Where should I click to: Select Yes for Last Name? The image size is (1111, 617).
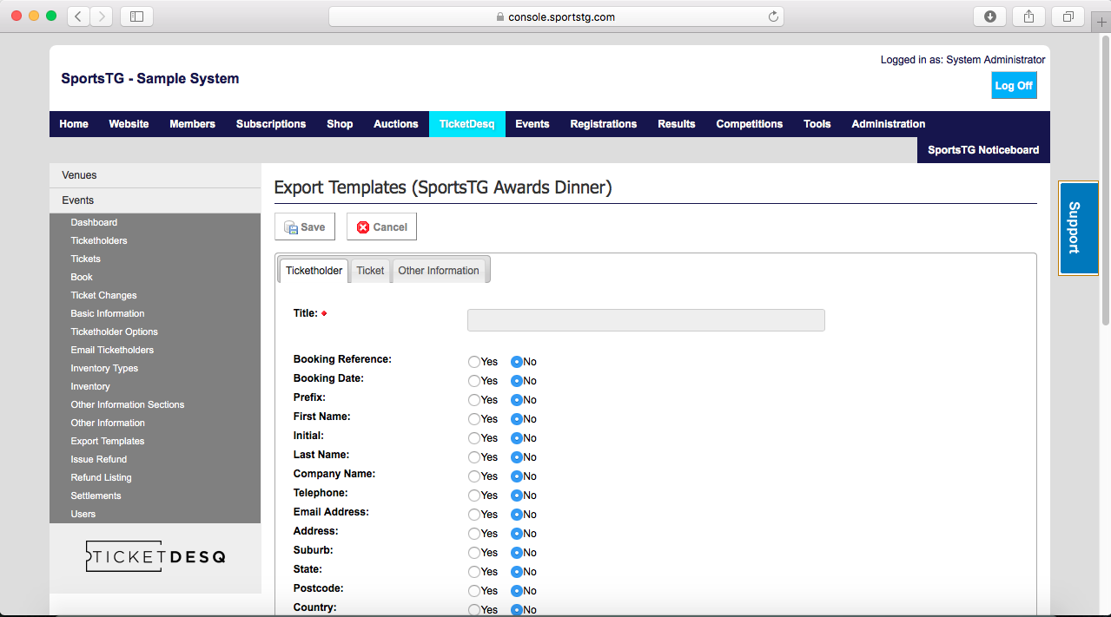(x=474, y=457)
